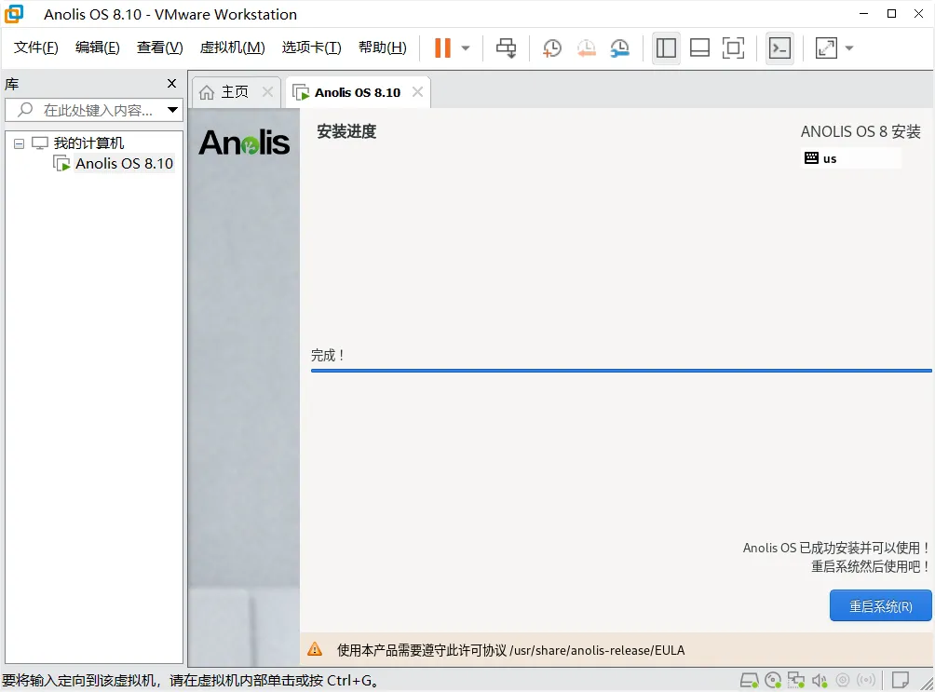This screenshot has width=935, height=692.
Task: Click the EULA license warning bar
Action: [617, 650]
